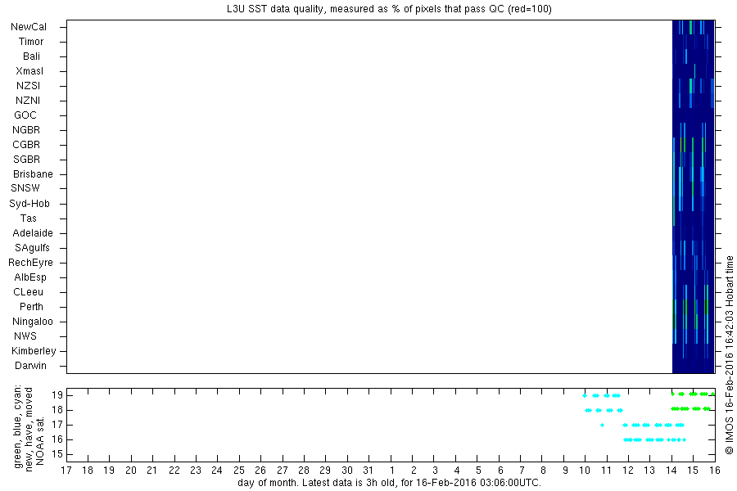Select the Timor row label
This screenshot has width=737, height=491.
[31, 42]
